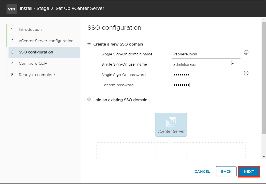This screenshot has height=184, width=266.
Task: Click the Single Sign-On password label
Action: pyautogui.click(x=124, y=75)
